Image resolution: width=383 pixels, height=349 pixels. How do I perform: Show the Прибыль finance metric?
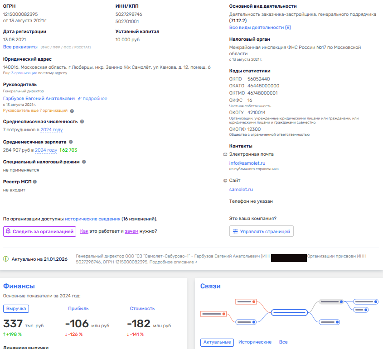[78, 309]
